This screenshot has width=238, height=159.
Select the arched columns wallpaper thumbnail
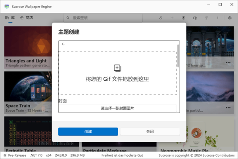pyautogui.click(x=210, y=41)
